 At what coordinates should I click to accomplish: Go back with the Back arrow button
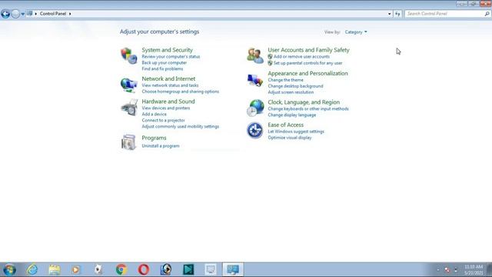point(5,14)
